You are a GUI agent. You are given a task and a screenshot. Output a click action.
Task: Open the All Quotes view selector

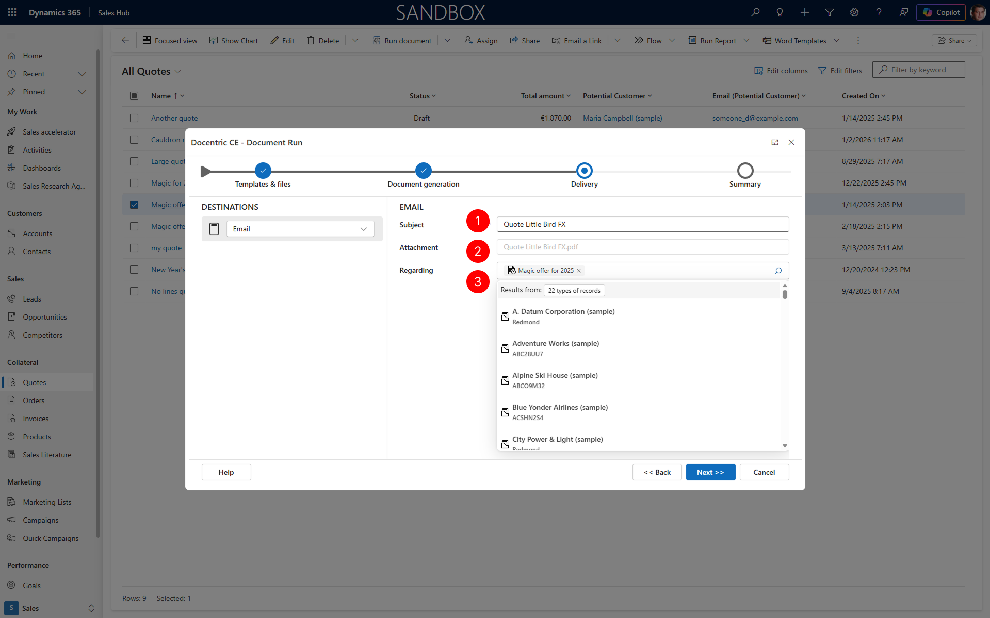pyautogui.click(x=152, y=71)
